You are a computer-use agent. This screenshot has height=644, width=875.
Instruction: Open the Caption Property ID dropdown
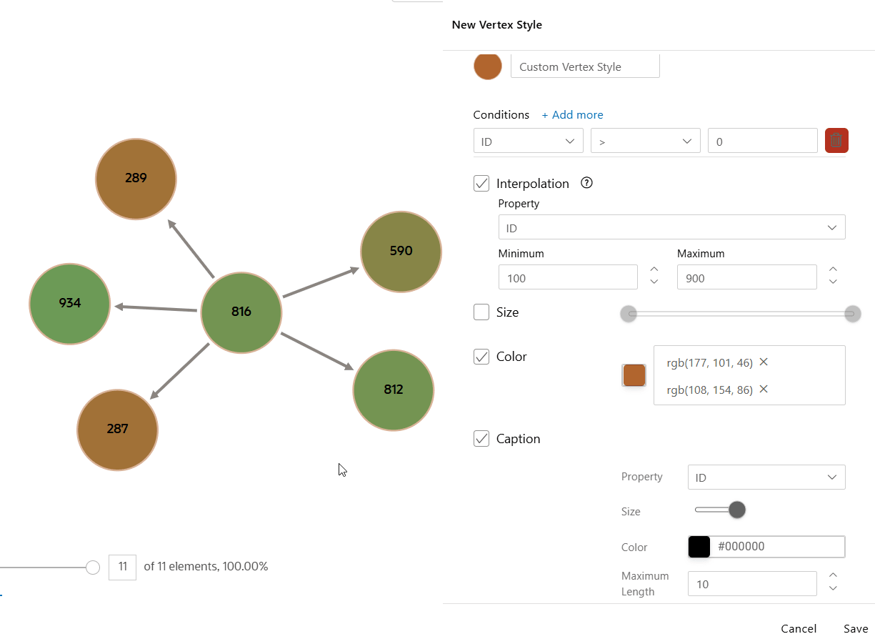[766, 477]
